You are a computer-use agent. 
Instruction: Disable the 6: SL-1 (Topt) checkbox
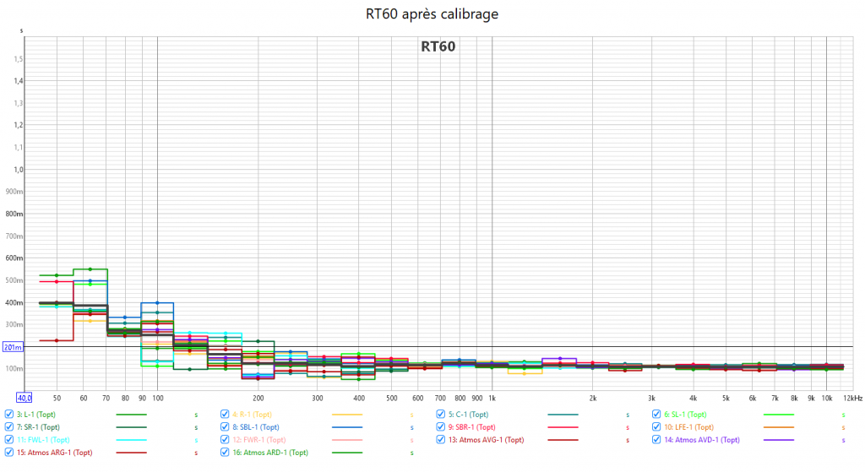click(x=657, y=415)
